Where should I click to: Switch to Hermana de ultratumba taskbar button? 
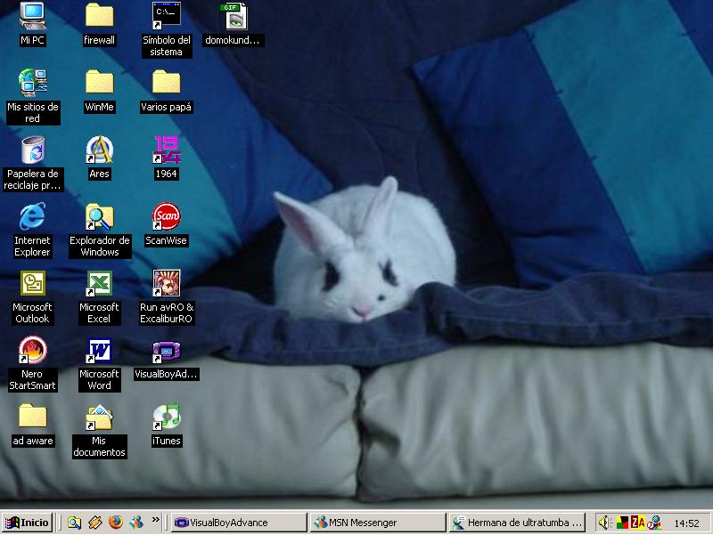tap(517, 523)
